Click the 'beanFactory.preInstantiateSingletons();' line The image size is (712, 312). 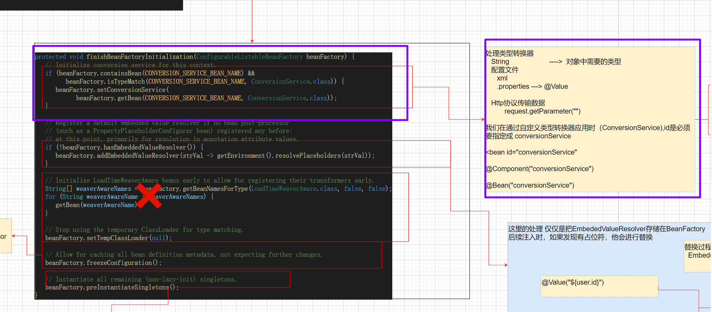tap(112, 287)
